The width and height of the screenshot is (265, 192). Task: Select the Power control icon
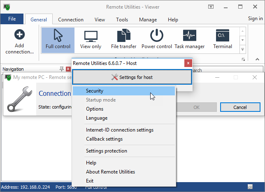tap(156, 40)
